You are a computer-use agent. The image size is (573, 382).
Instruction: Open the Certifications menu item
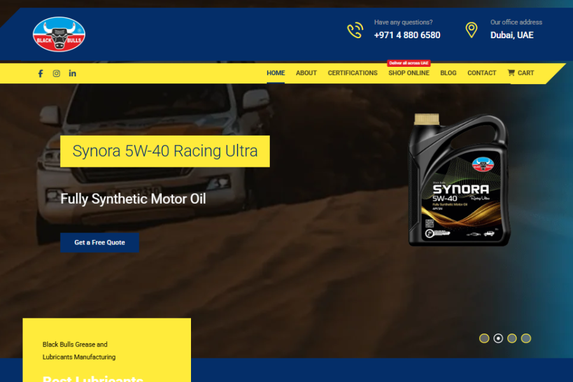coord(353,73)
